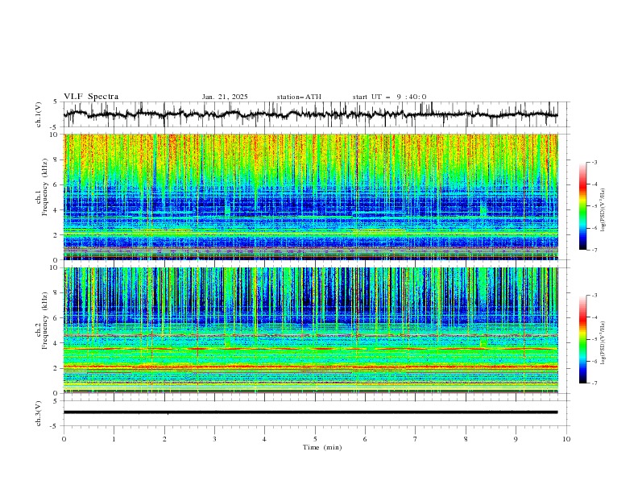The image size is (638, 493).
Task: Click the upper colorbar log(PSD) label
Action: click(603, 210)
